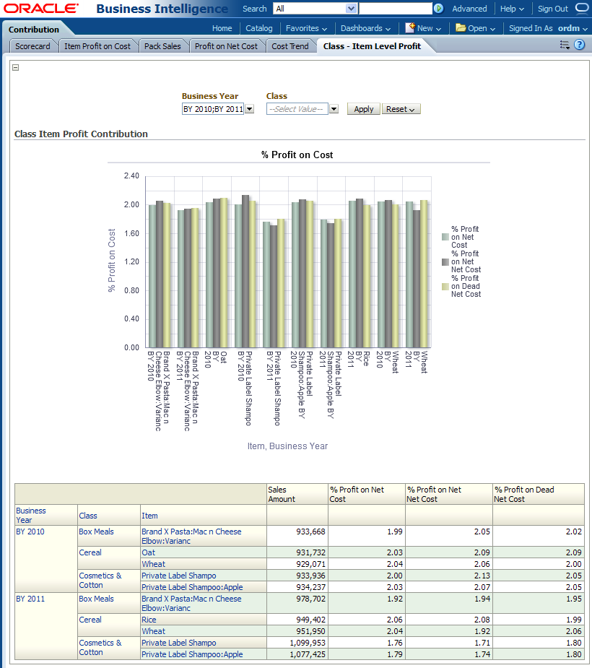
Task: Switch to the Cost Trend tab
Action: [290, 46]
